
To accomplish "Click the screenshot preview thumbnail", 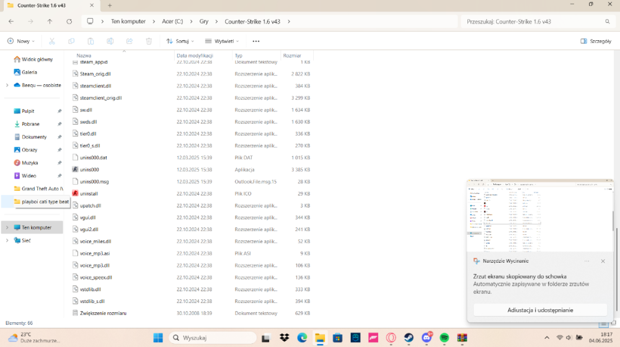I will click(540, 216).
